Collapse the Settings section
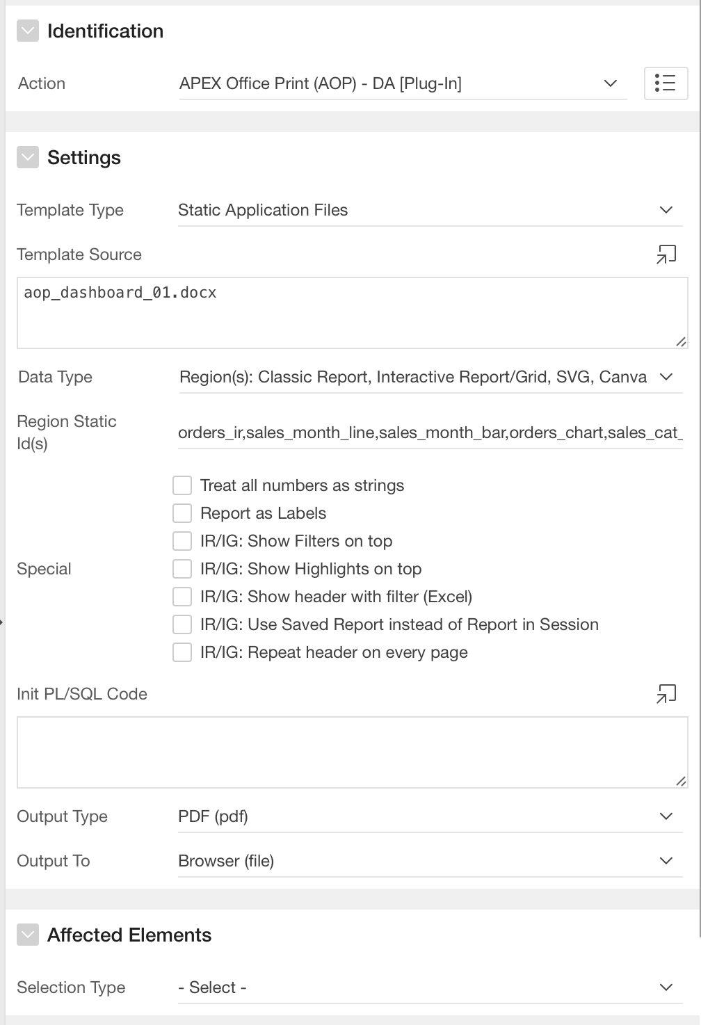This screenshot has width=701, height=1025. tap(28, 158)
